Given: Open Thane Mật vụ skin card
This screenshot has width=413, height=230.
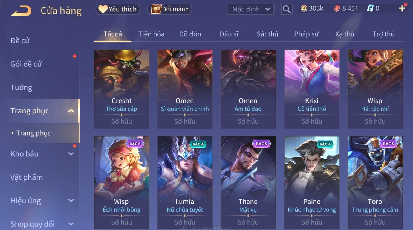Looking at the screenshot, I should (248, 183).
